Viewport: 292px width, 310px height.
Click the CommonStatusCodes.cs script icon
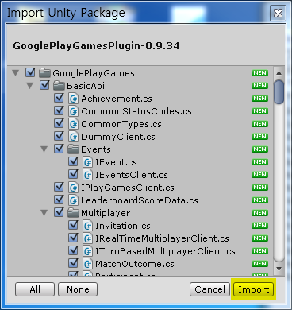[x=73, y=111]
